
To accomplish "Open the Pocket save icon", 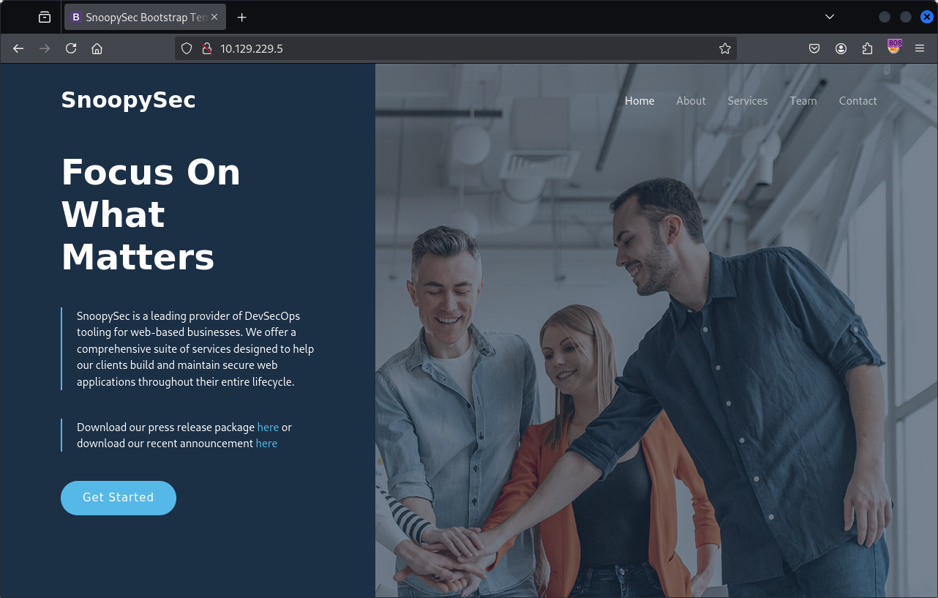I will pos(814,48).
